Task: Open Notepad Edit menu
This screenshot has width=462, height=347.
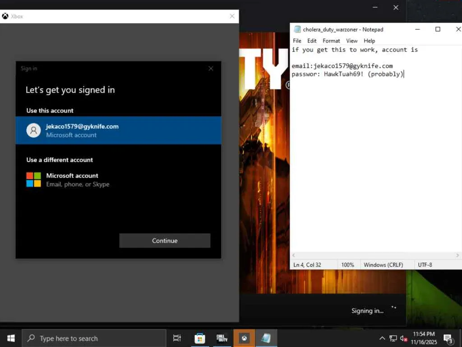Action: coord(312,41)
